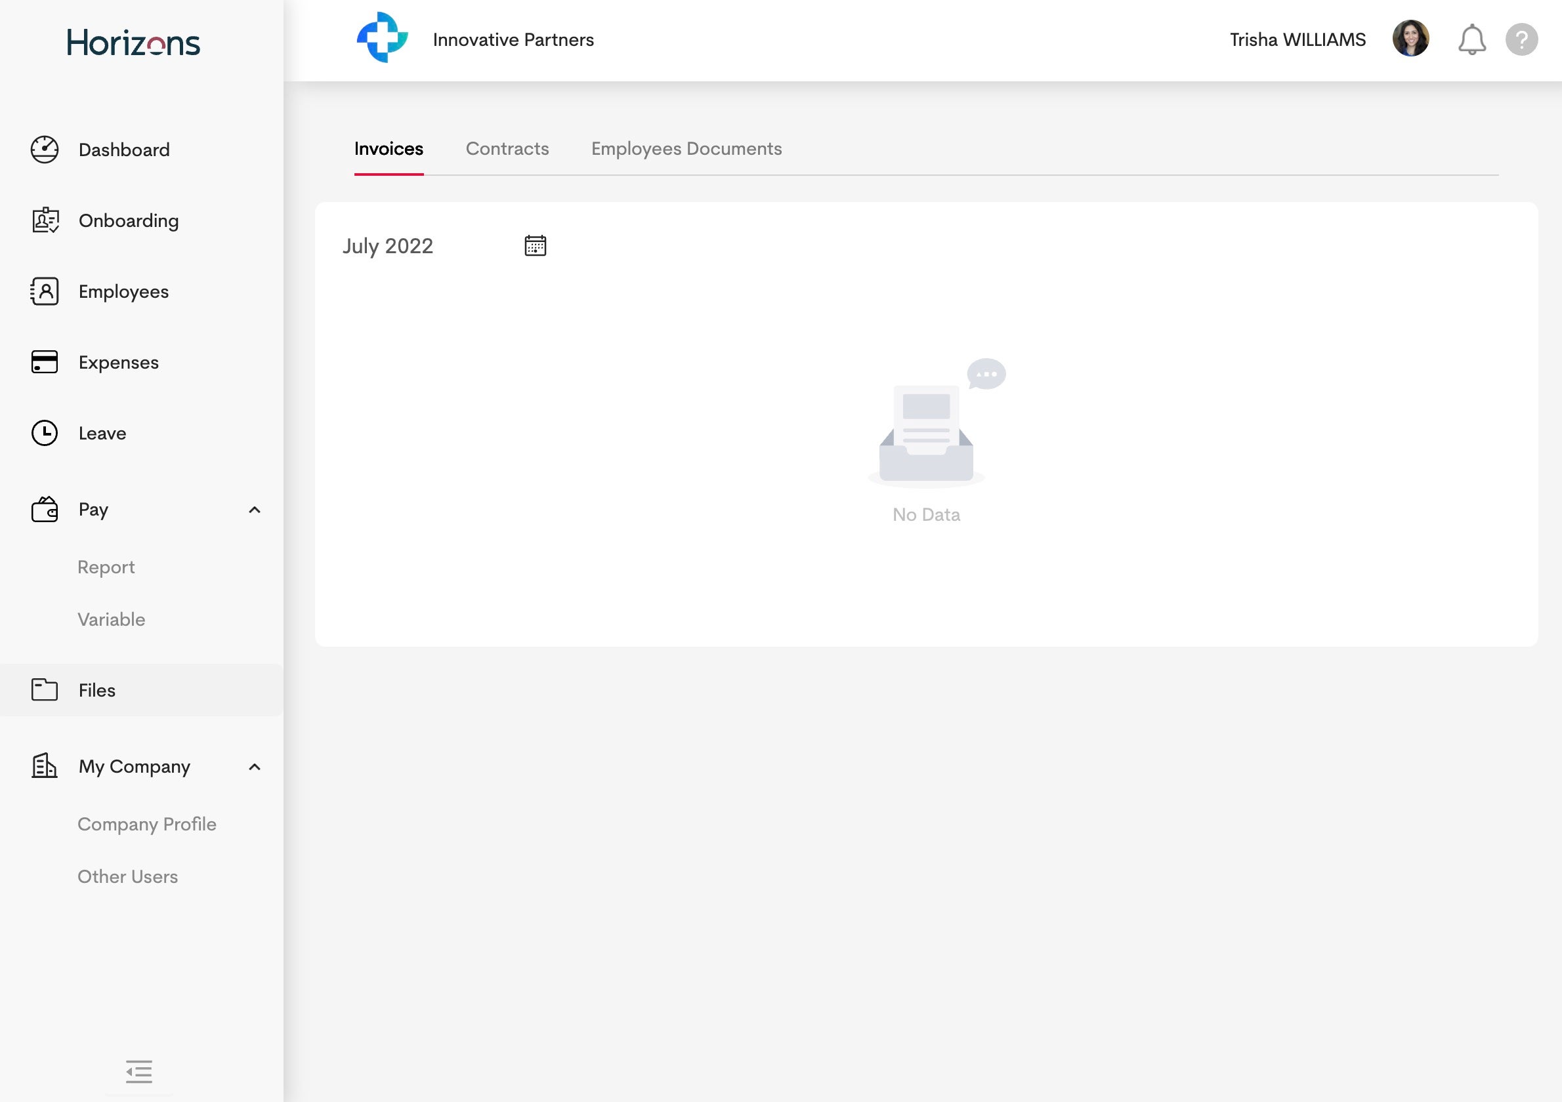1562x1102 pixels.
Task: Click the help question mark icon
Action: (1521, 39)
